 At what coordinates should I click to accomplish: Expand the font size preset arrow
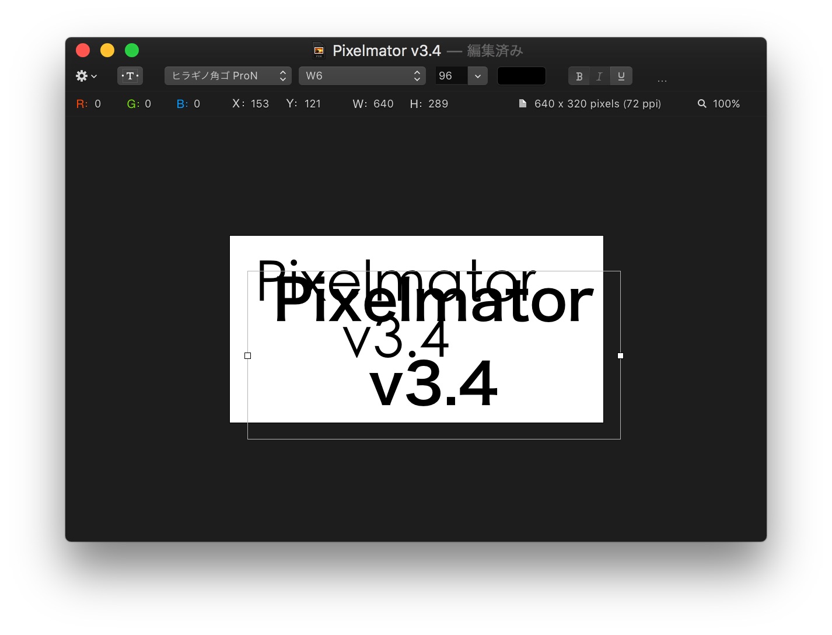click(478, 76)
